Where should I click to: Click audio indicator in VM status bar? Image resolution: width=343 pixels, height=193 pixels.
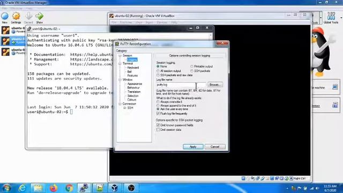coord(253,179)
